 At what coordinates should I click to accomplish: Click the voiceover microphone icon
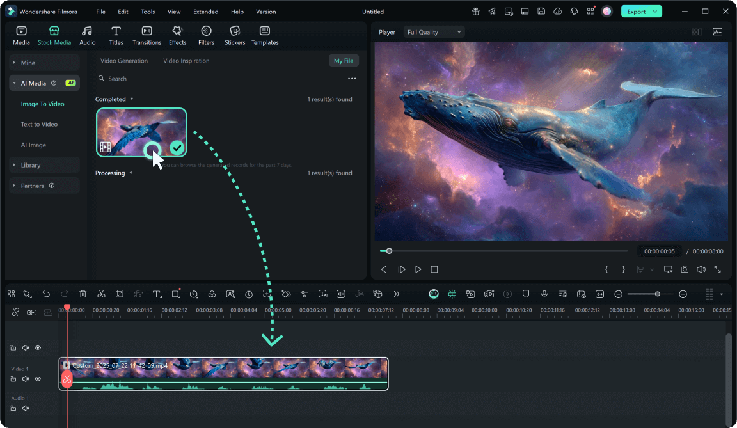coord(544,294)
